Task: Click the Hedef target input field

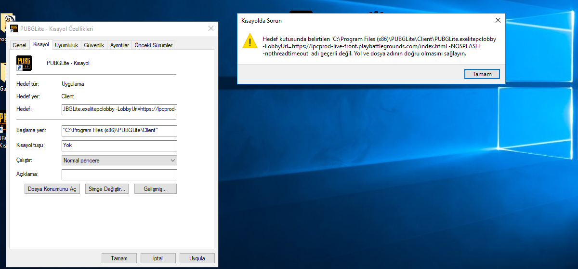Action: pos(119,109)
